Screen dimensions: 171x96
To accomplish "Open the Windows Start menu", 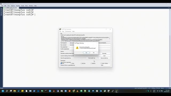I will point(3,91).
